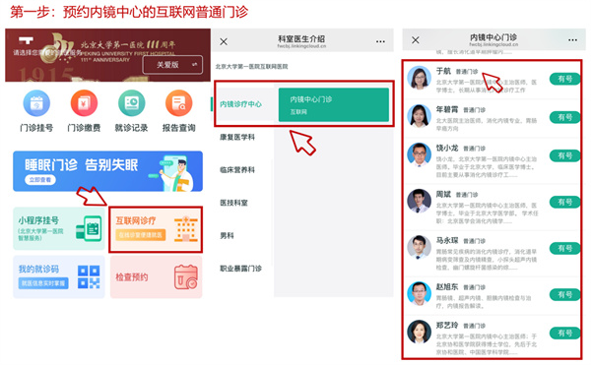This screenshot has width=591, height=365.
Task: Open the 报告查询 report lookup icon
Action: point(179,103)
